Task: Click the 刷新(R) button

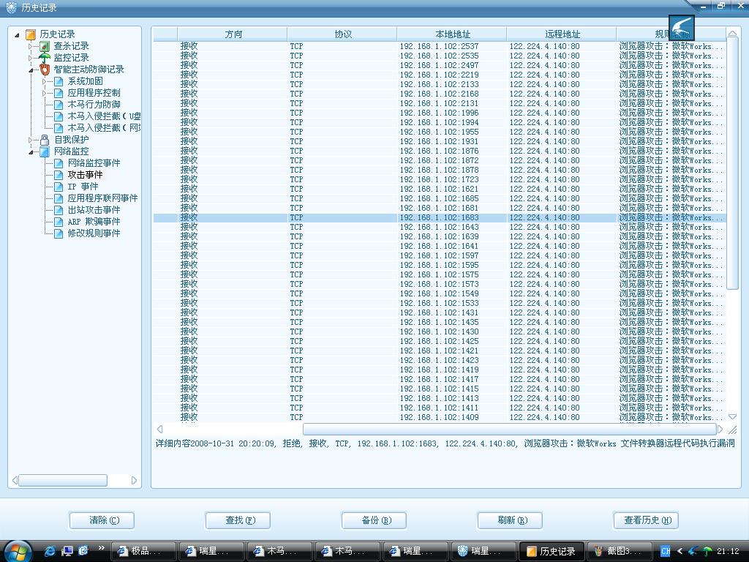Action: tap(510, 520)
